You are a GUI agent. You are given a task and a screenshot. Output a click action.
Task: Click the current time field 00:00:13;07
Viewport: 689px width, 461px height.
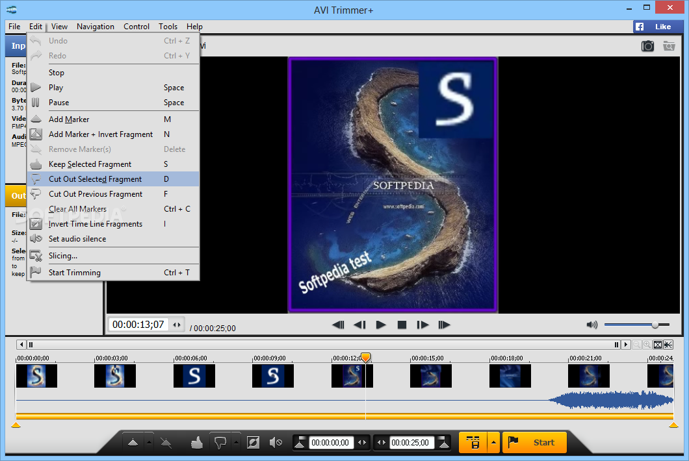pyautogui.click(x=138, y=325)
